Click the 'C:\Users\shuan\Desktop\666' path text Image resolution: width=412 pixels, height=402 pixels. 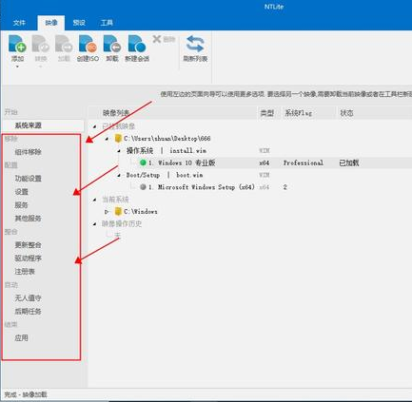pos(167,139)
